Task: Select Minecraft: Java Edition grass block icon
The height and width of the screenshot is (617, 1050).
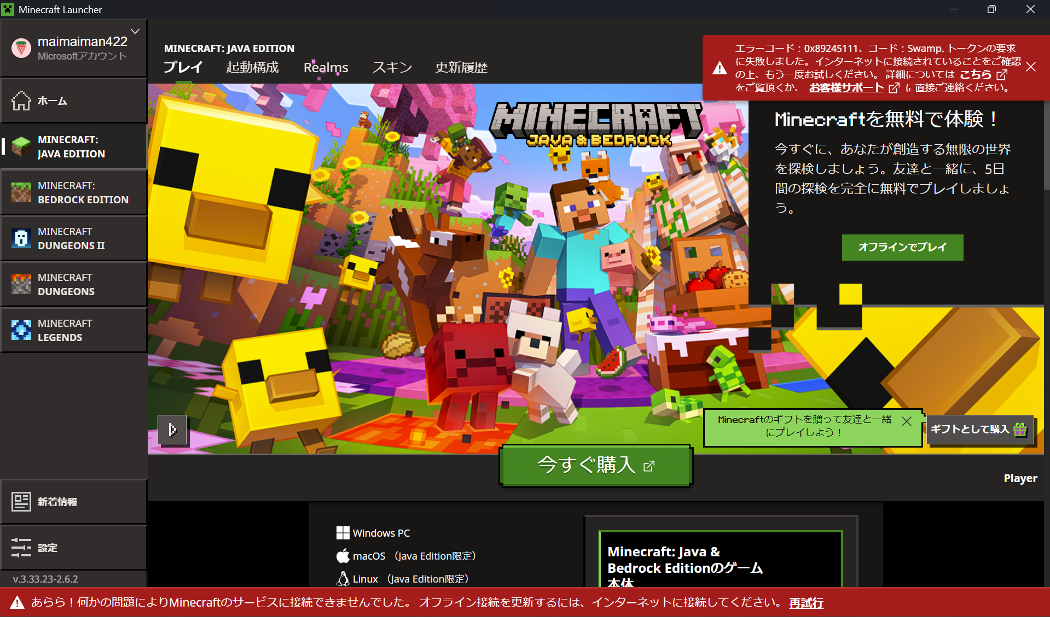Action: pyautogui.click(x=21, y=146)
